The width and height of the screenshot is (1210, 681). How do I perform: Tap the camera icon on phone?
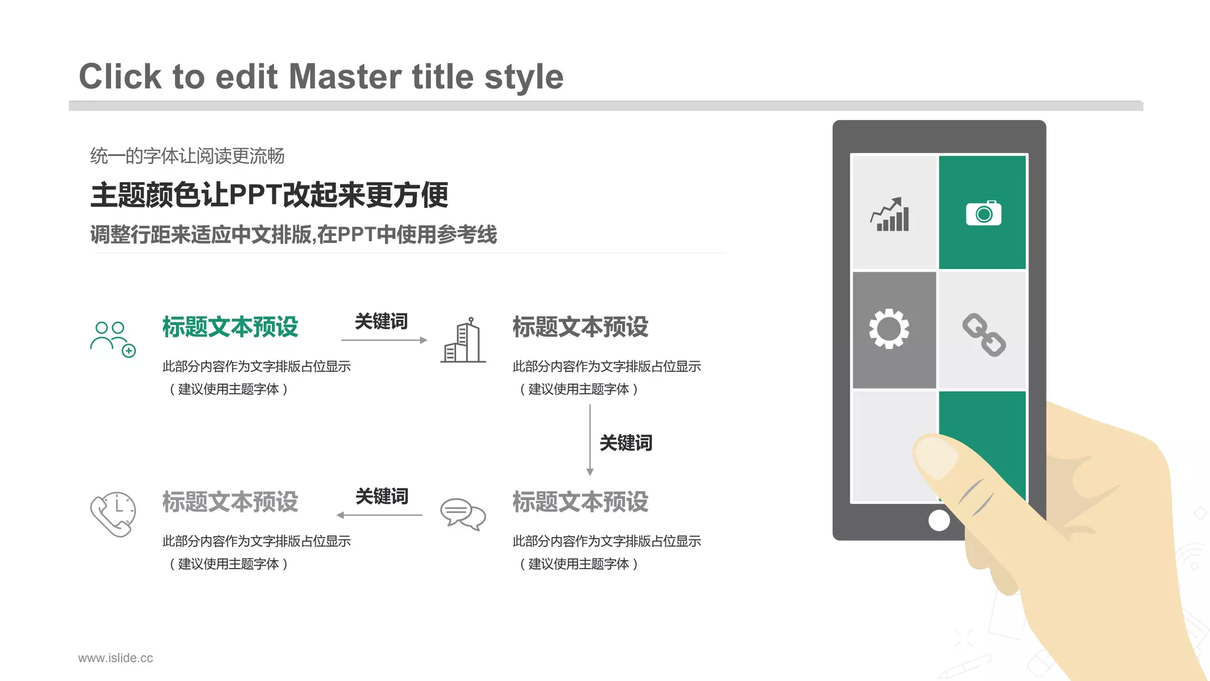coord(983,213)
